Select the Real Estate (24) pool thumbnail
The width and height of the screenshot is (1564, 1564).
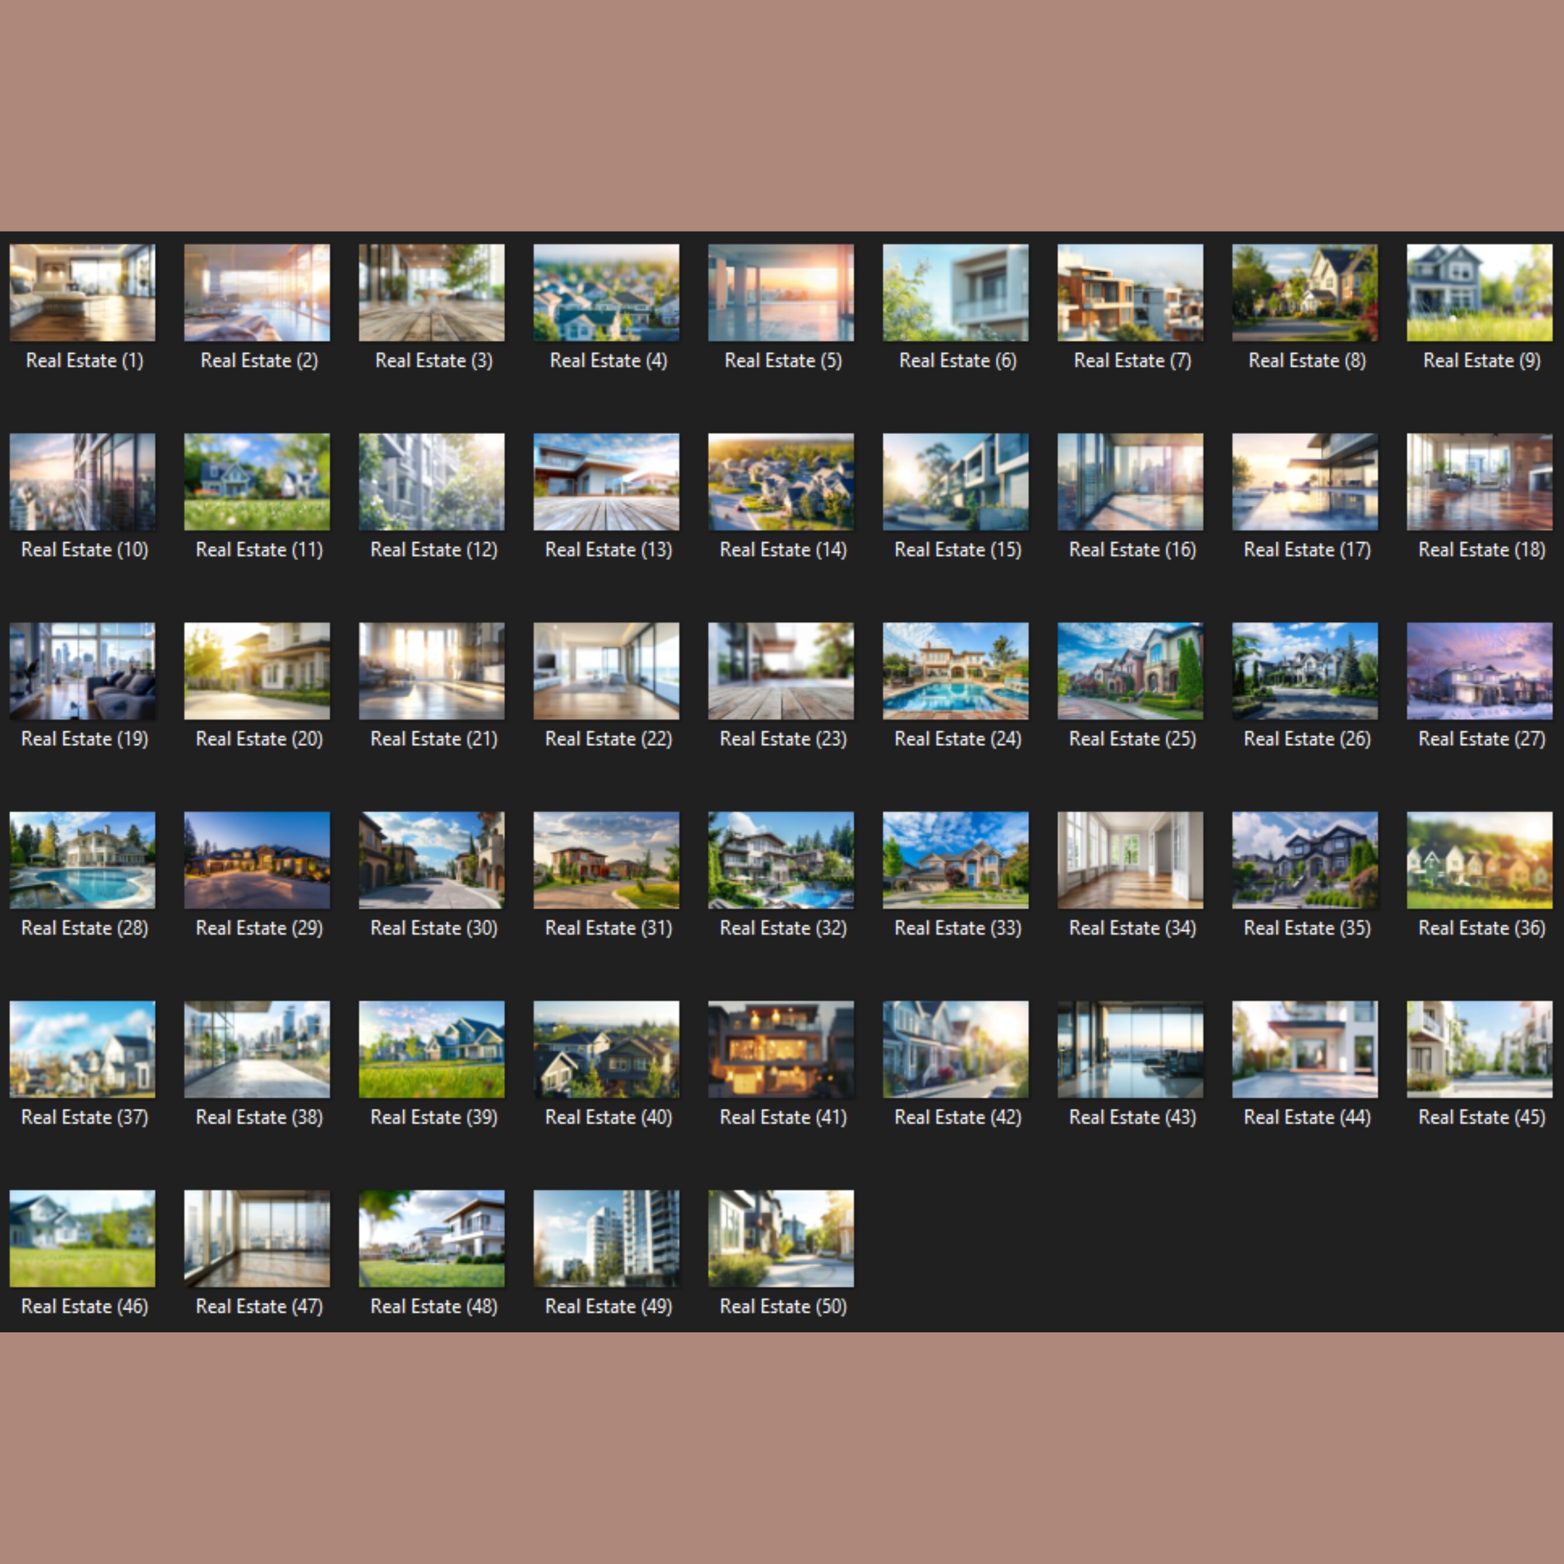956,671
